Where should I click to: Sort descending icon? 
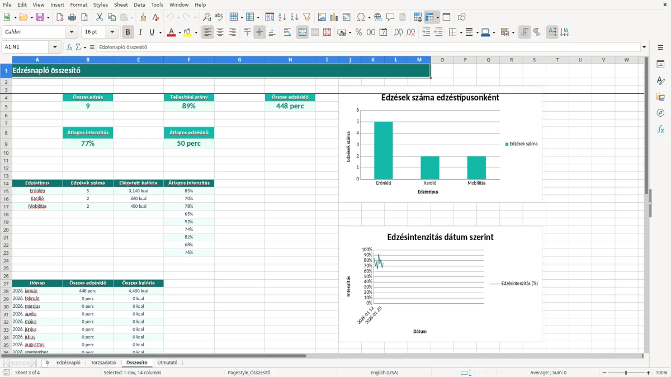pos(295,17)
